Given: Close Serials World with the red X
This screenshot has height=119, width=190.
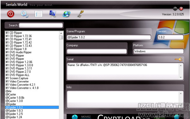Looking at the screenshot, I should 181,9.
